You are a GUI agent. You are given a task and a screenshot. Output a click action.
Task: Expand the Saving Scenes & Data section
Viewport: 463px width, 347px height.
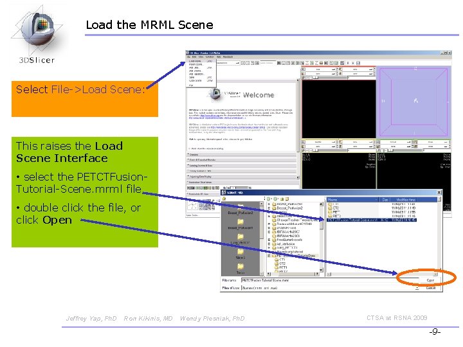click(242, 171)
